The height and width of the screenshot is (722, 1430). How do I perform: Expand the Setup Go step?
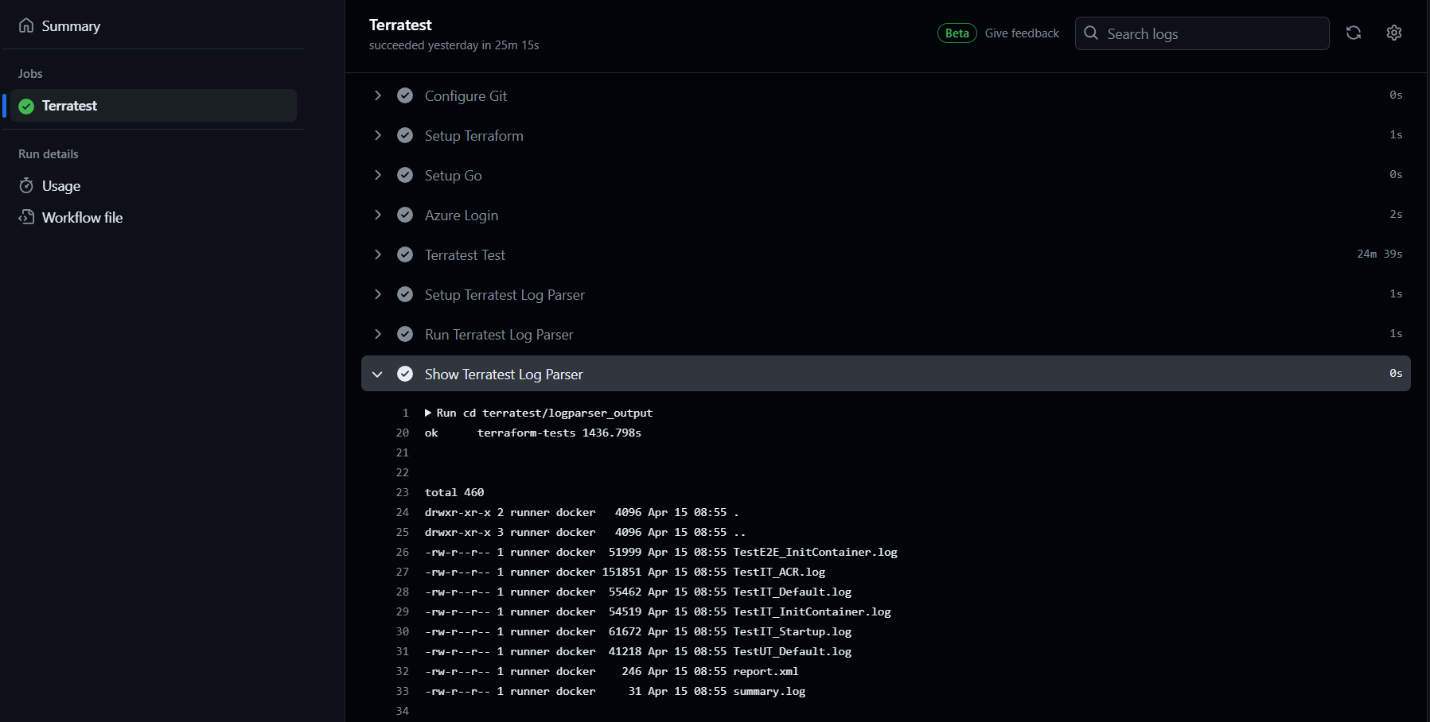pos(378,175)
